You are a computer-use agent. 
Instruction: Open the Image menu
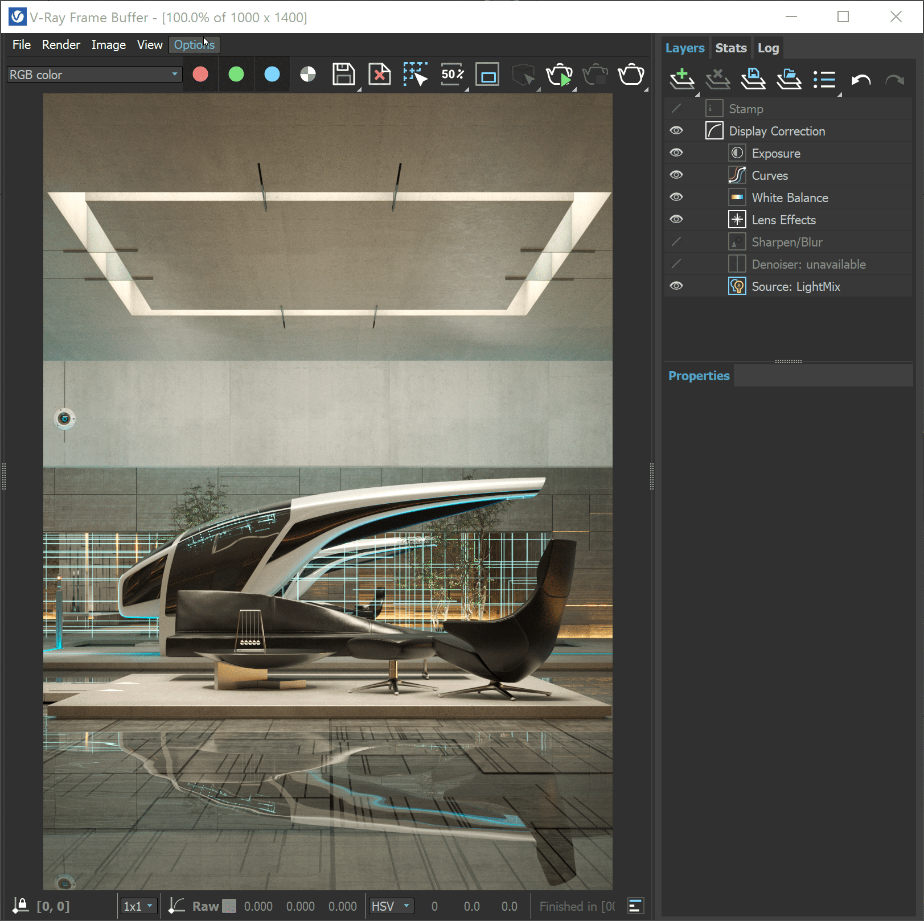coord(108,44)
